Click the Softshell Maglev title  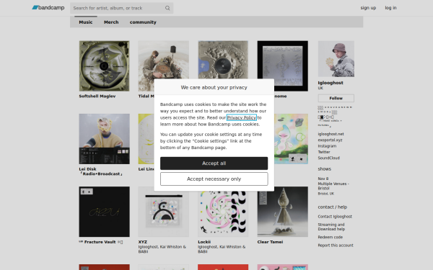pyautogui.click(x=97, y=96)
